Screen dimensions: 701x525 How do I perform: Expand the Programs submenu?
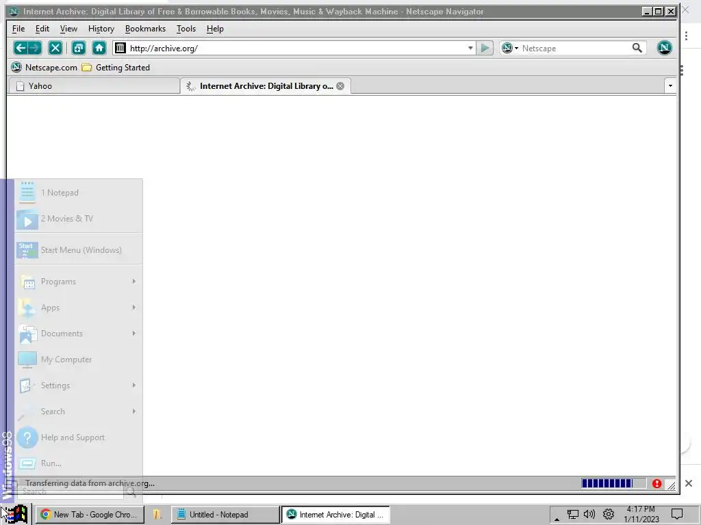coord(79,282)
